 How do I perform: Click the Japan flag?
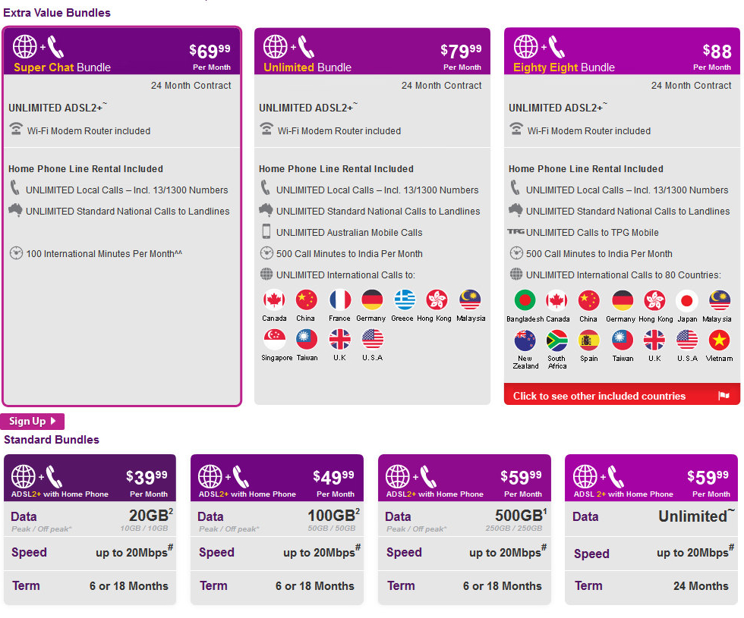686,300
